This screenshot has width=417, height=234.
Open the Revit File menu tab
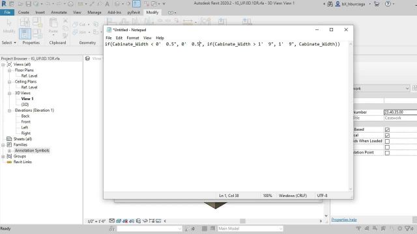click(x=7, y=12)
